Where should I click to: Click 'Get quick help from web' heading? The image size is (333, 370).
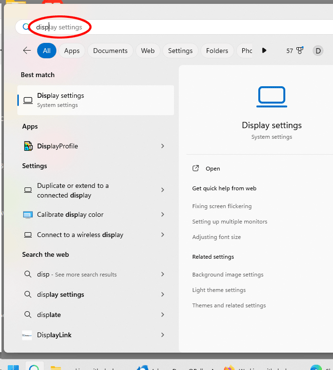(224, 188)
